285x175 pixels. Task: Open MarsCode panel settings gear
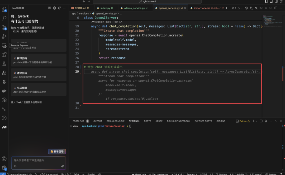(55, 8)
